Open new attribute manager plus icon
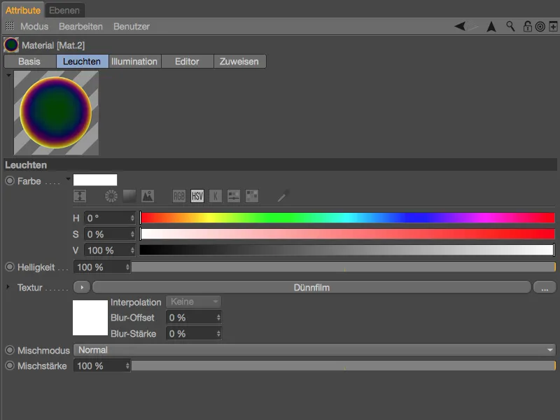 553,27
